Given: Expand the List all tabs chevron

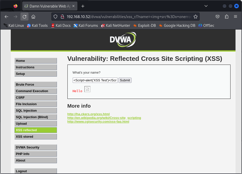Looking at the screenshot, I should pos(206,6).
